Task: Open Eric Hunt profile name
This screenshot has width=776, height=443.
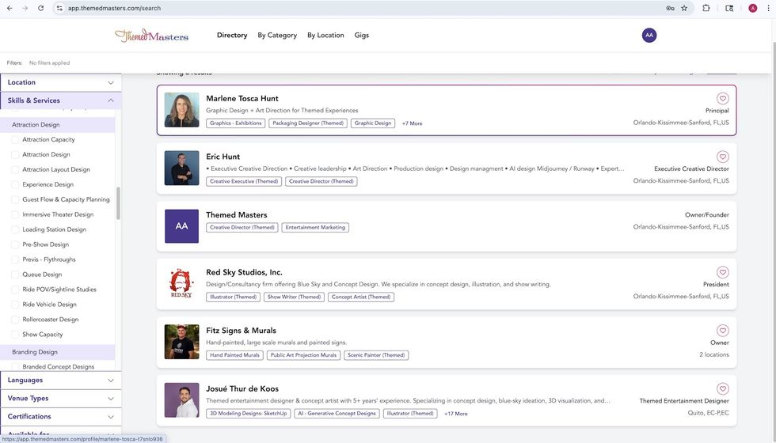Action: [x=223, y=157]
